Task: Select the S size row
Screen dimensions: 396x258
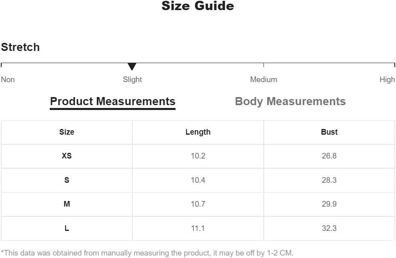Action: tap(67, 180)
